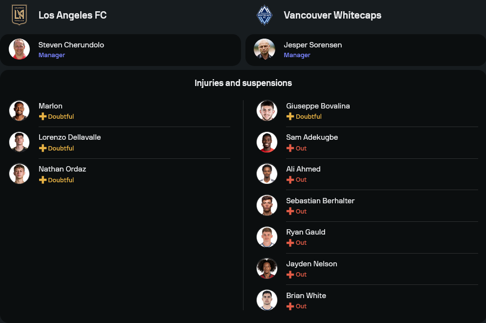Click the Los Angeles FC crest logo

[19, 15]
